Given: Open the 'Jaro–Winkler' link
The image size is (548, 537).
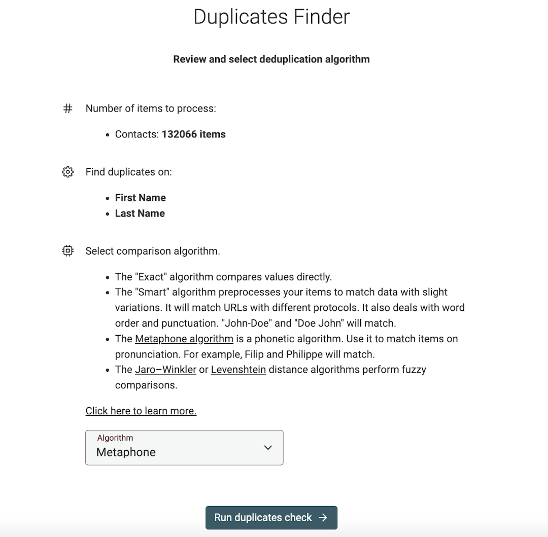Looking at the screenshot, I should pos(165,370).
